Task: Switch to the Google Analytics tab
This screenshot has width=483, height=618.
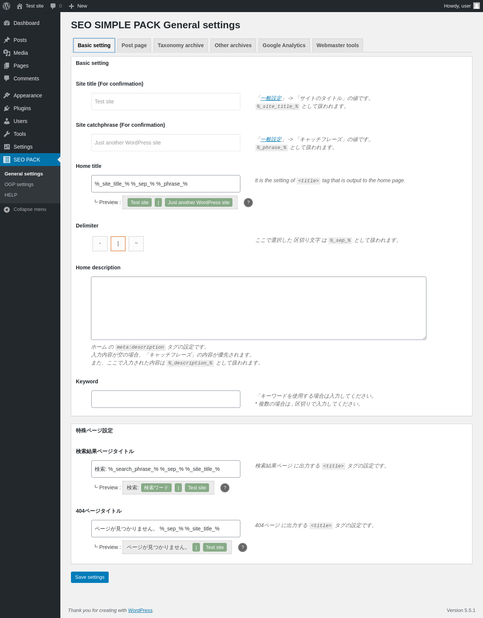Action: coord(284,45)
